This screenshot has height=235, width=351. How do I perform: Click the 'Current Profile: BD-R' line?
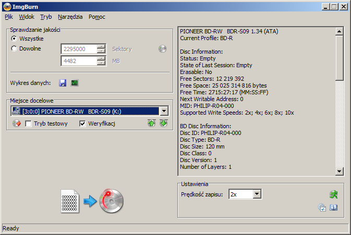coord(206,38)
